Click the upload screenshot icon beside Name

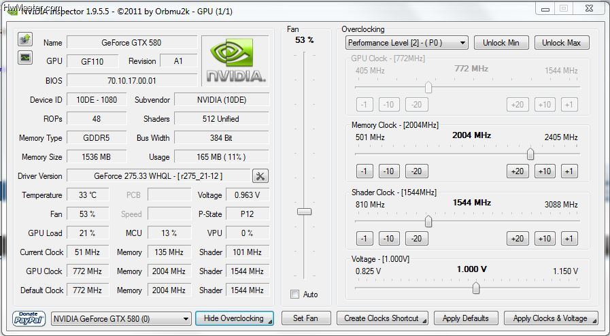25,39
